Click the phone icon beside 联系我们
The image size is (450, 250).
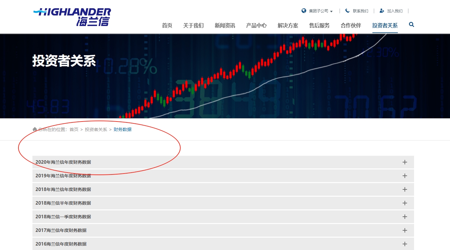pyautogui.click(x=347, y=11)
